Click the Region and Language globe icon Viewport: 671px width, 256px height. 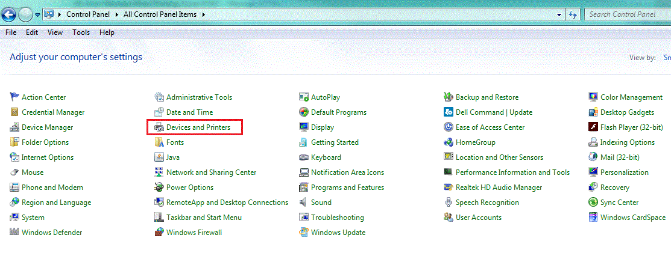[x=14, y=203]
